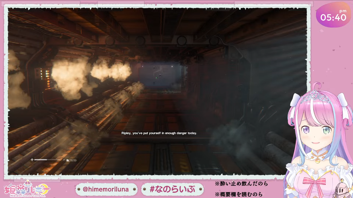
Task: Click the @himemoriluna handle label
Action: pyautogui.click(x=106, y=189)
